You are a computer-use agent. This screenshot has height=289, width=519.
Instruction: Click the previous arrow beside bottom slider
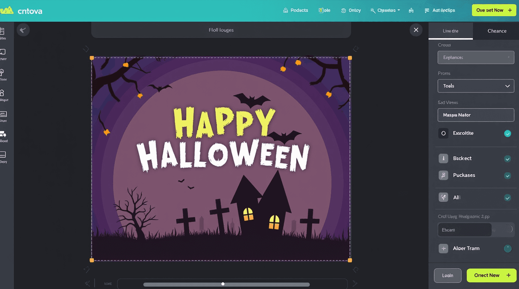(88, 283)
